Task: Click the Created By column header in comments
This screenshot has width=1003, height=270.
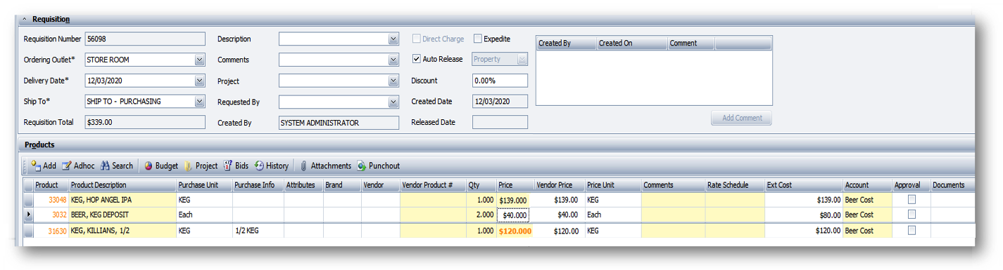Action: pyautogui.click(x=566, y=43)
